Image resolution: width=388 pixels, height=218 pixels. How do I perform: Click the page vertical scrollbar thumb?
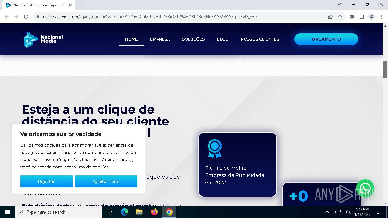(386, 70)
